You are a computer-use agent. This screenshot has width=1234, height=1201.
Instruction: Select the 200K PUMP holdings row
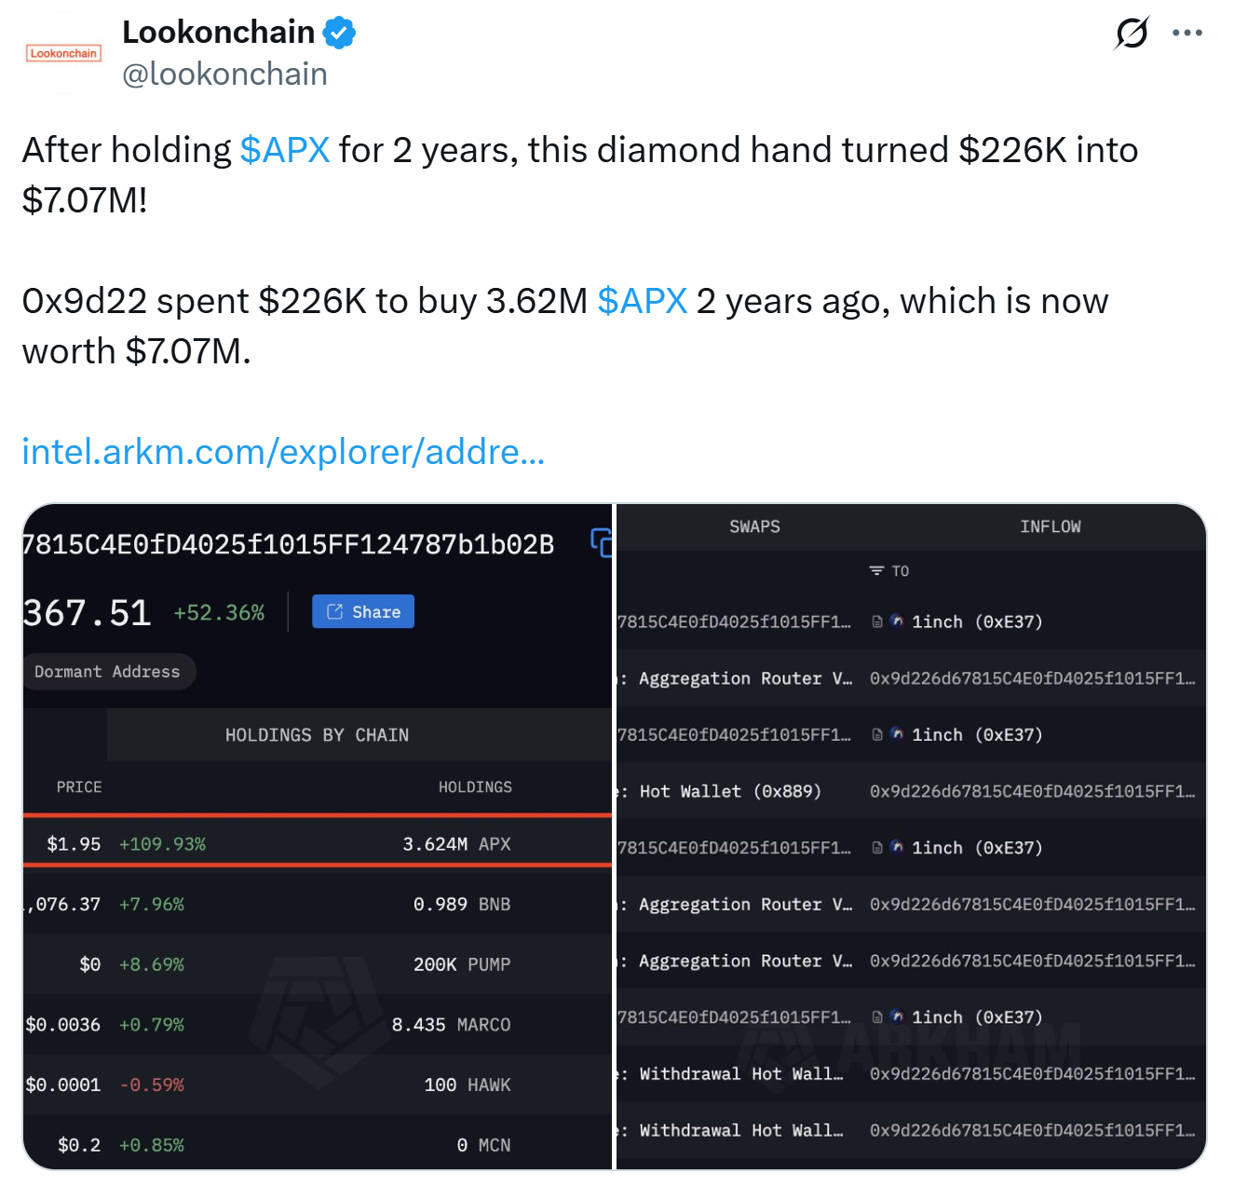pyautogui.click(x=317, y=964)
